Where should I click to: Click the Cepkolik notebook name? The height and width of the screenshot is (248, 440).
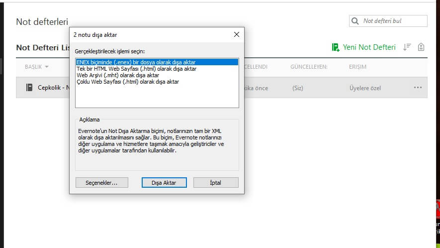[54, 88]
